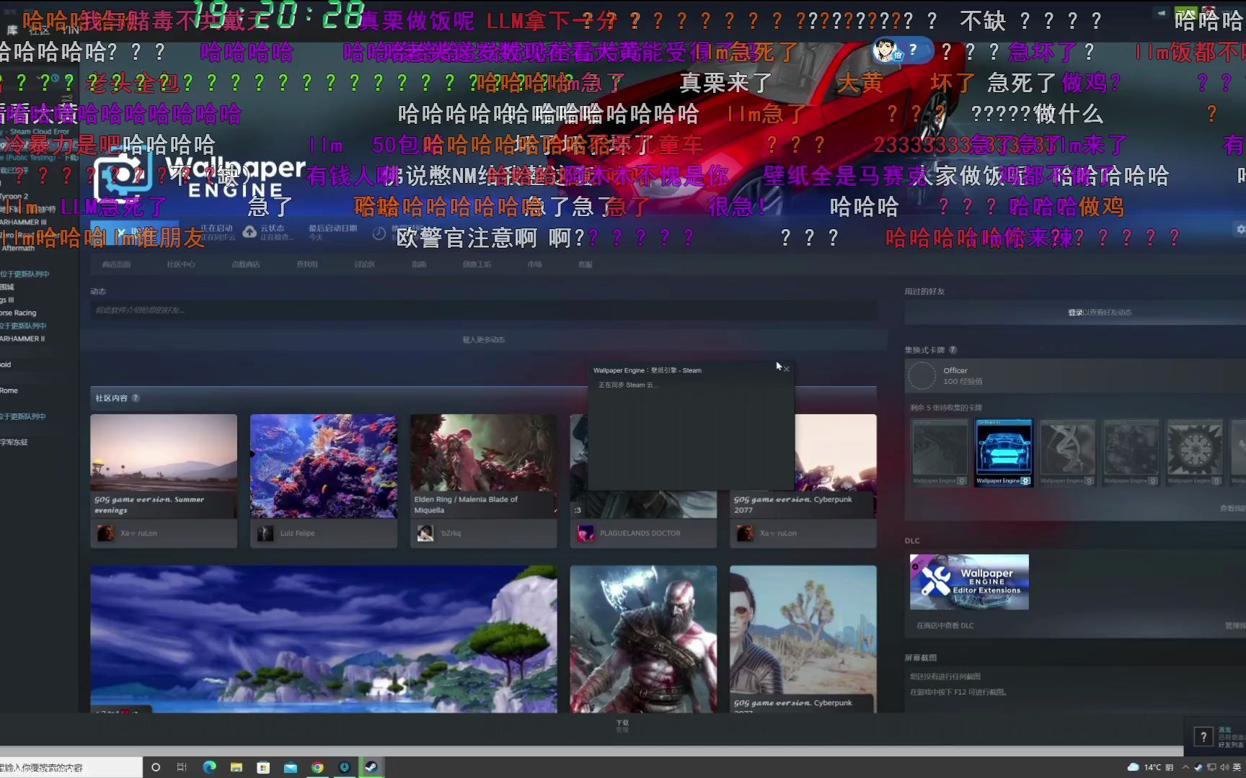The height and width of the screenshot is (778, 1246).
Task: Open the 市场 market tab
Action: click(x=534, y=264)
